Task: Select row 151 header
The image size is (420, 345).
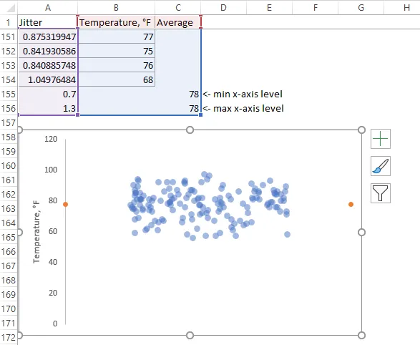Action: click(9, 37)
